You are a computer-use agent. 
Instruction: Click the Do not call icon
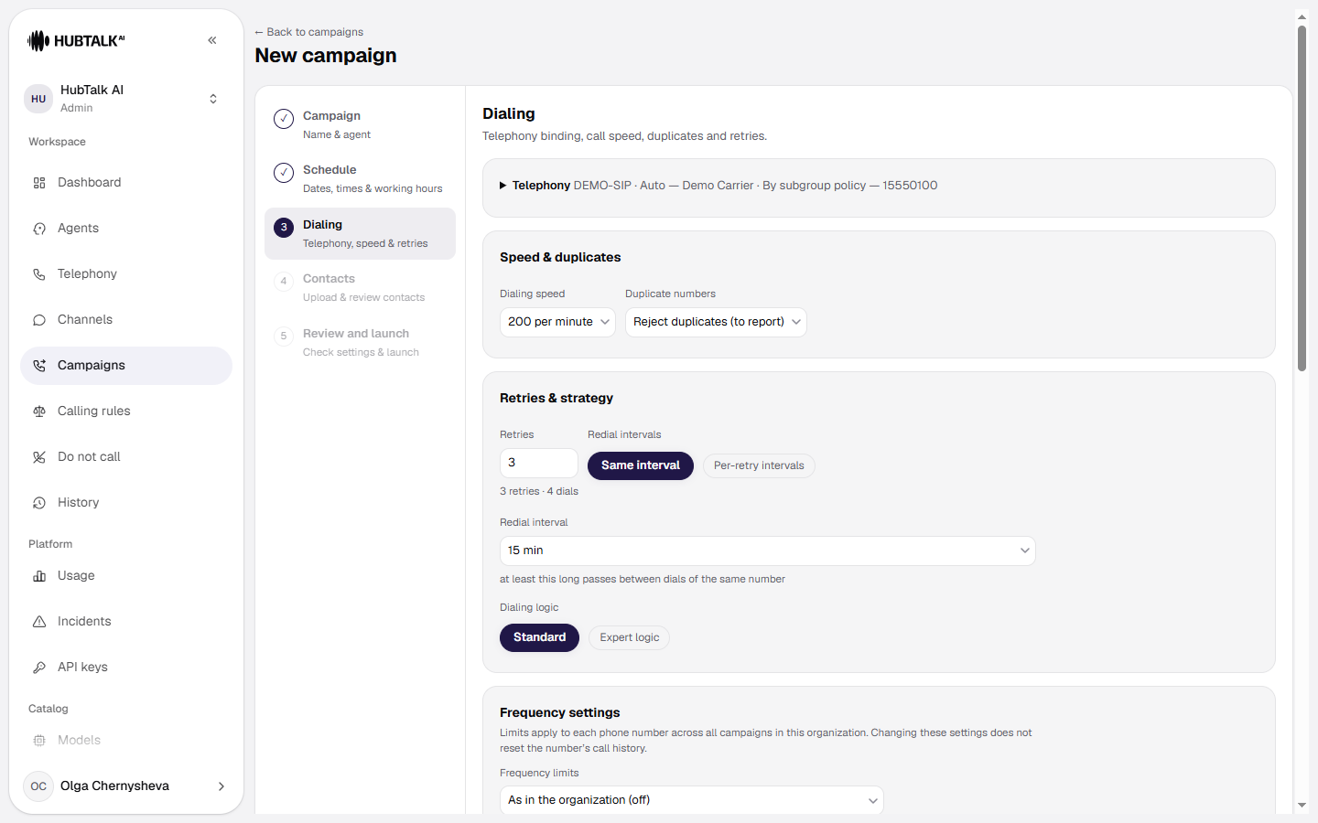click(x=39, y=457)
